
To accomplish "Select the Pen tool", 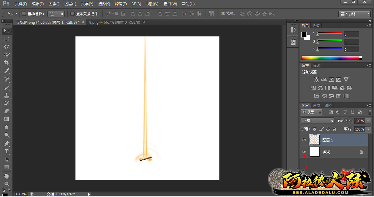I will tap(7, 143).
